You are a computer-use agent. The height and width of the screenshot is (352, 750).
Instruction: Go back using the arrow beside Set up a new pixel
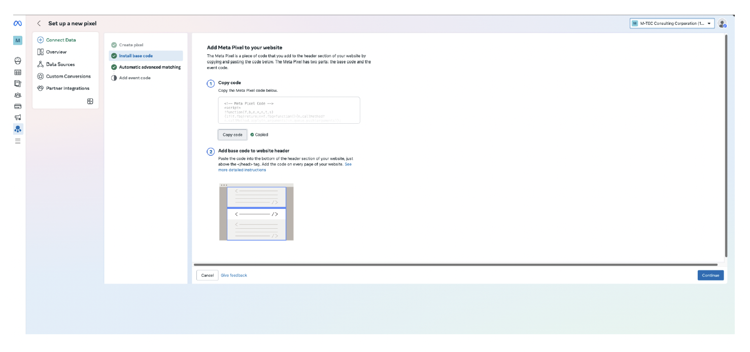(39, 23)
